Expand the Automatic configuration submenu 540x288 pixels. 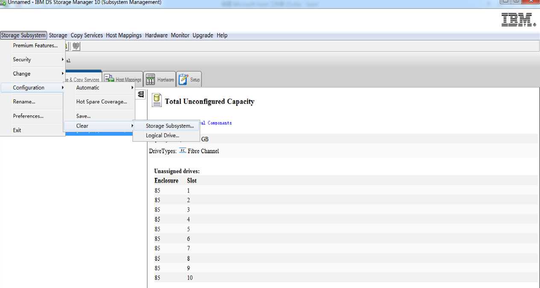(x=99, y=88)
